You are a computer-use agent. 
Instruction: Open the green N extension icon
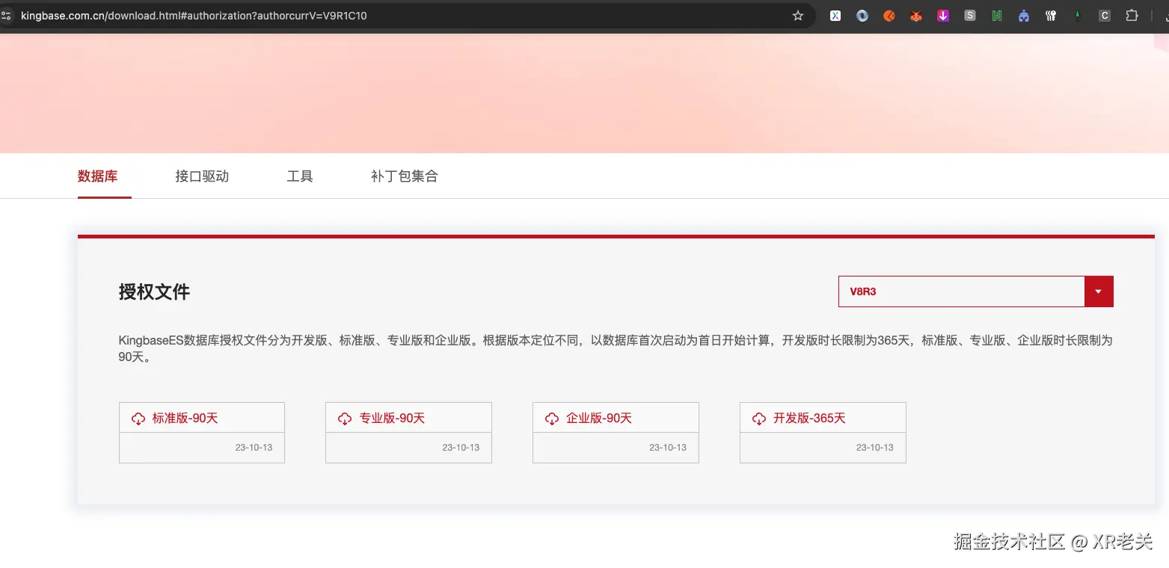(997, 16)
